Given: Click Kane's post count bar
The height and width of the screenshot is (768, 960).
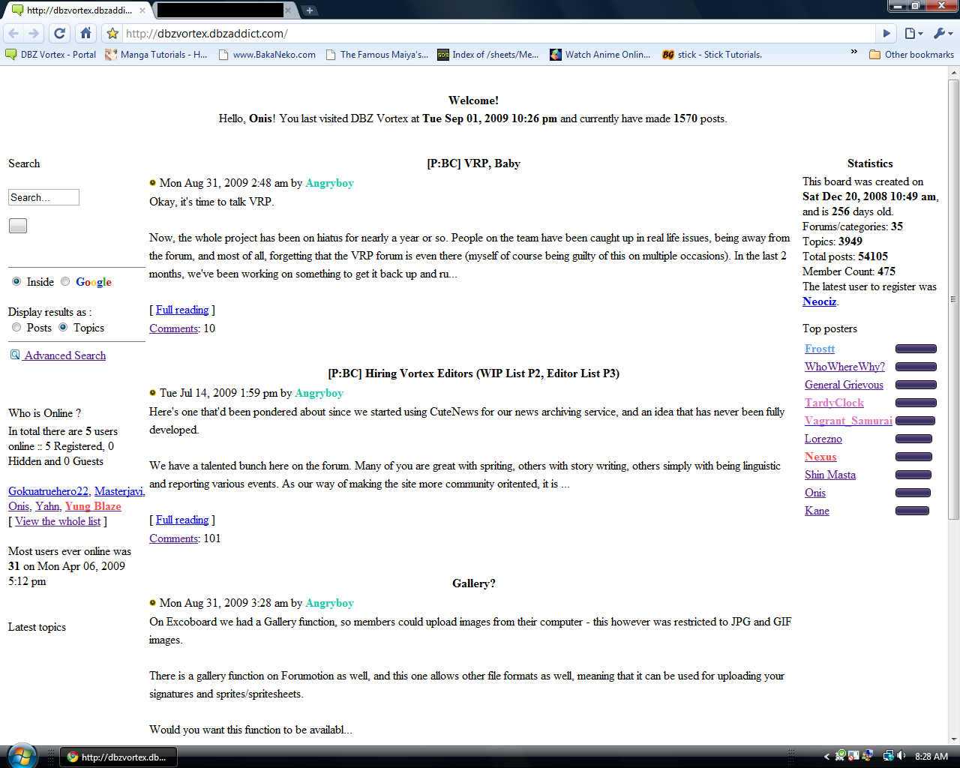Looking at the screenshot, I should tap(912, 511).
